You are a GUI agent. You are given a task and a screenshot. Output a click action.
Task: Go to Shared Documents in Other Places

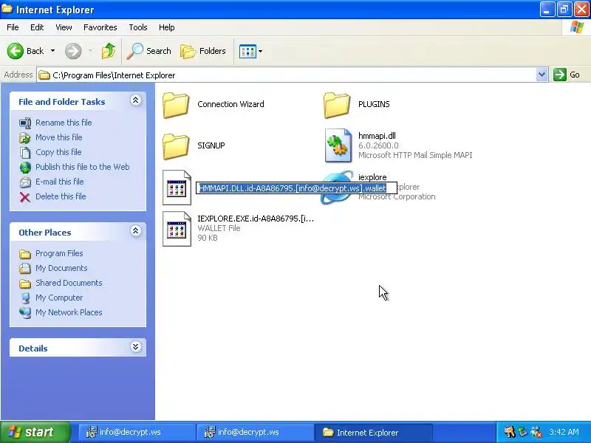[x=69, y=283]
